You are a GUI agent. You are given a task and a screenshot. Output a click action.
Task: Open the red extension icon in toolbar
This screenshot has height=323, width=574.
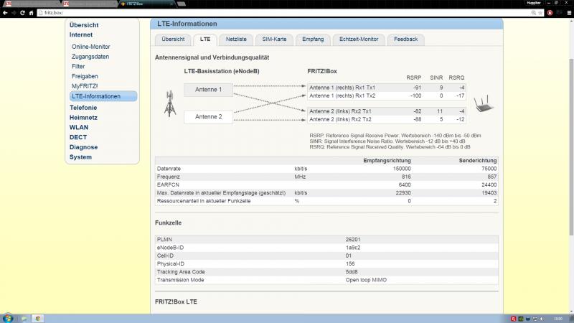point(550,13)
